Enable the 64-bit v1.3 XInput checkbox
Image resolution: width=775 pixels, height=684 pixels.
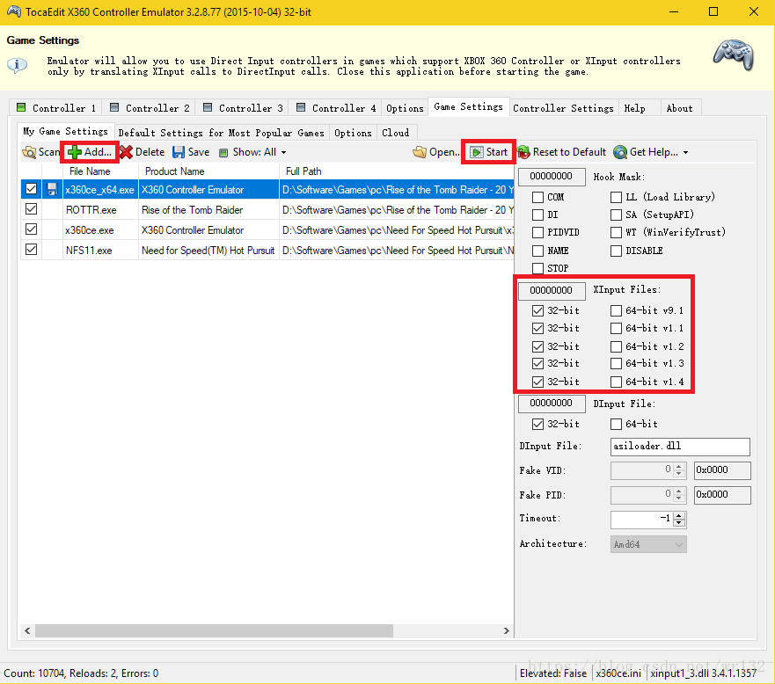[x=616, y=364]
